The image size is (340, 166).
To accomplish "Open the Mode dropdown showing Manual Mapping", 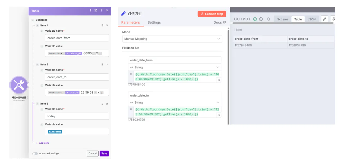I will point(172,39).
